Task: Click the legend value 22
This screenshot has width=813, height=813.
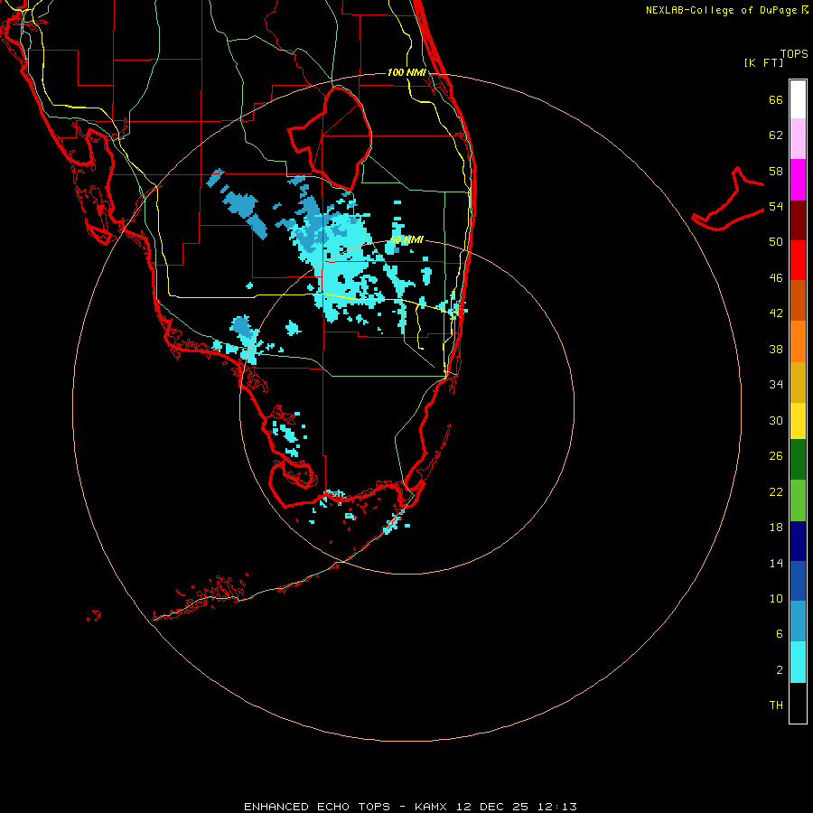Action: point(776,491)
